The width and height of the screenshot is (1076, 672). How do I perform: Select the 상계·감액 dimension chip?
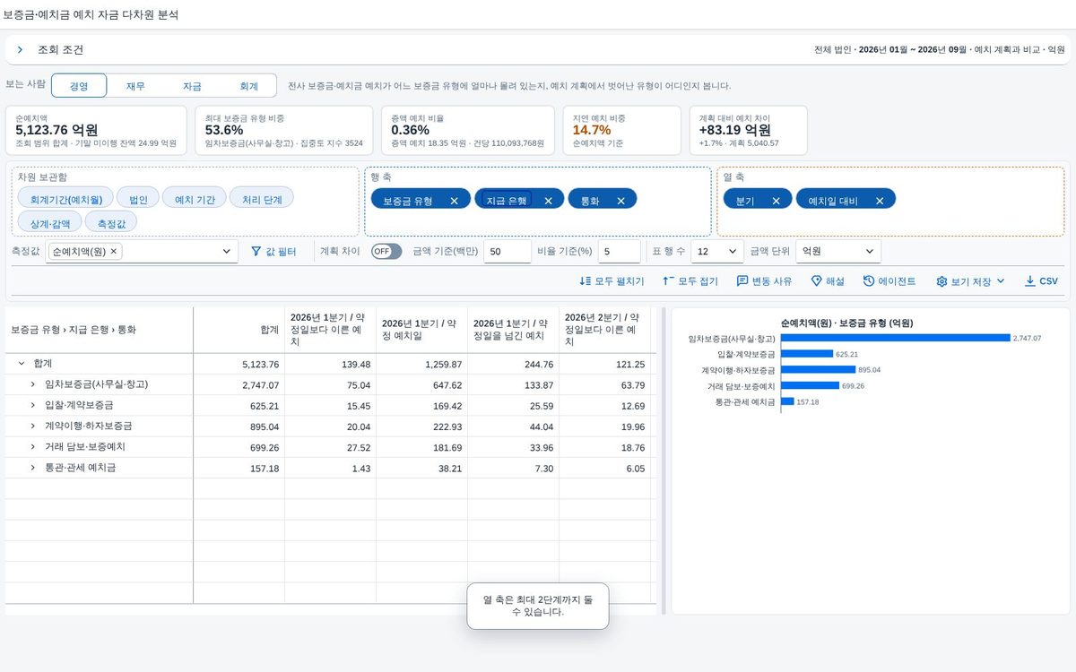click(x=50, y=223)
